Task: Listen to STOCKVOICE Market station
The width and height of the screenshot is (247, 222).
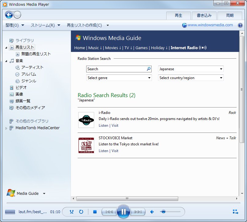Action: pyautogui.click(x=103, y=151)
